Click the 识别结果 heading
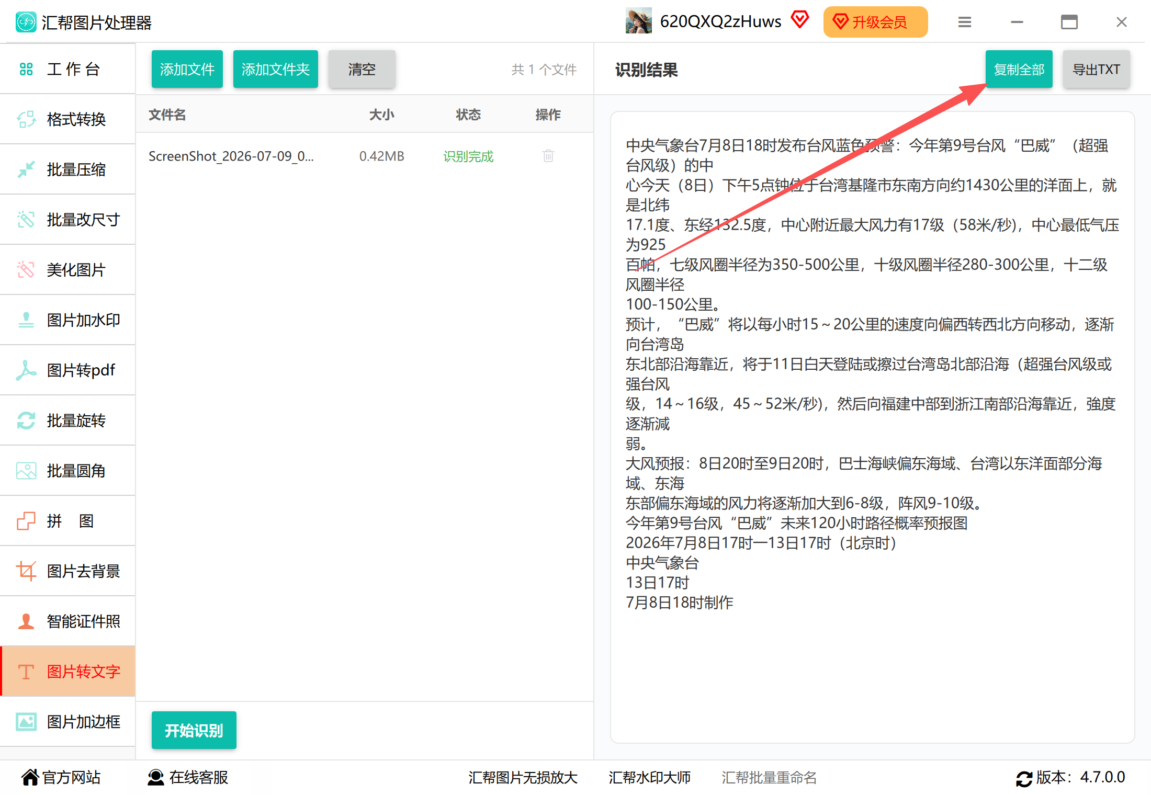The width and height of the screenshot is (1151, 795). click(647, 70)
